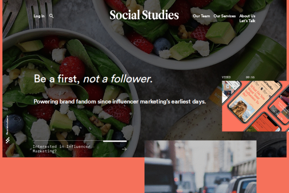Click the checkered logo icon on left edge
The width and height of the screenshot is (289, 193).
tap(8, 140)
